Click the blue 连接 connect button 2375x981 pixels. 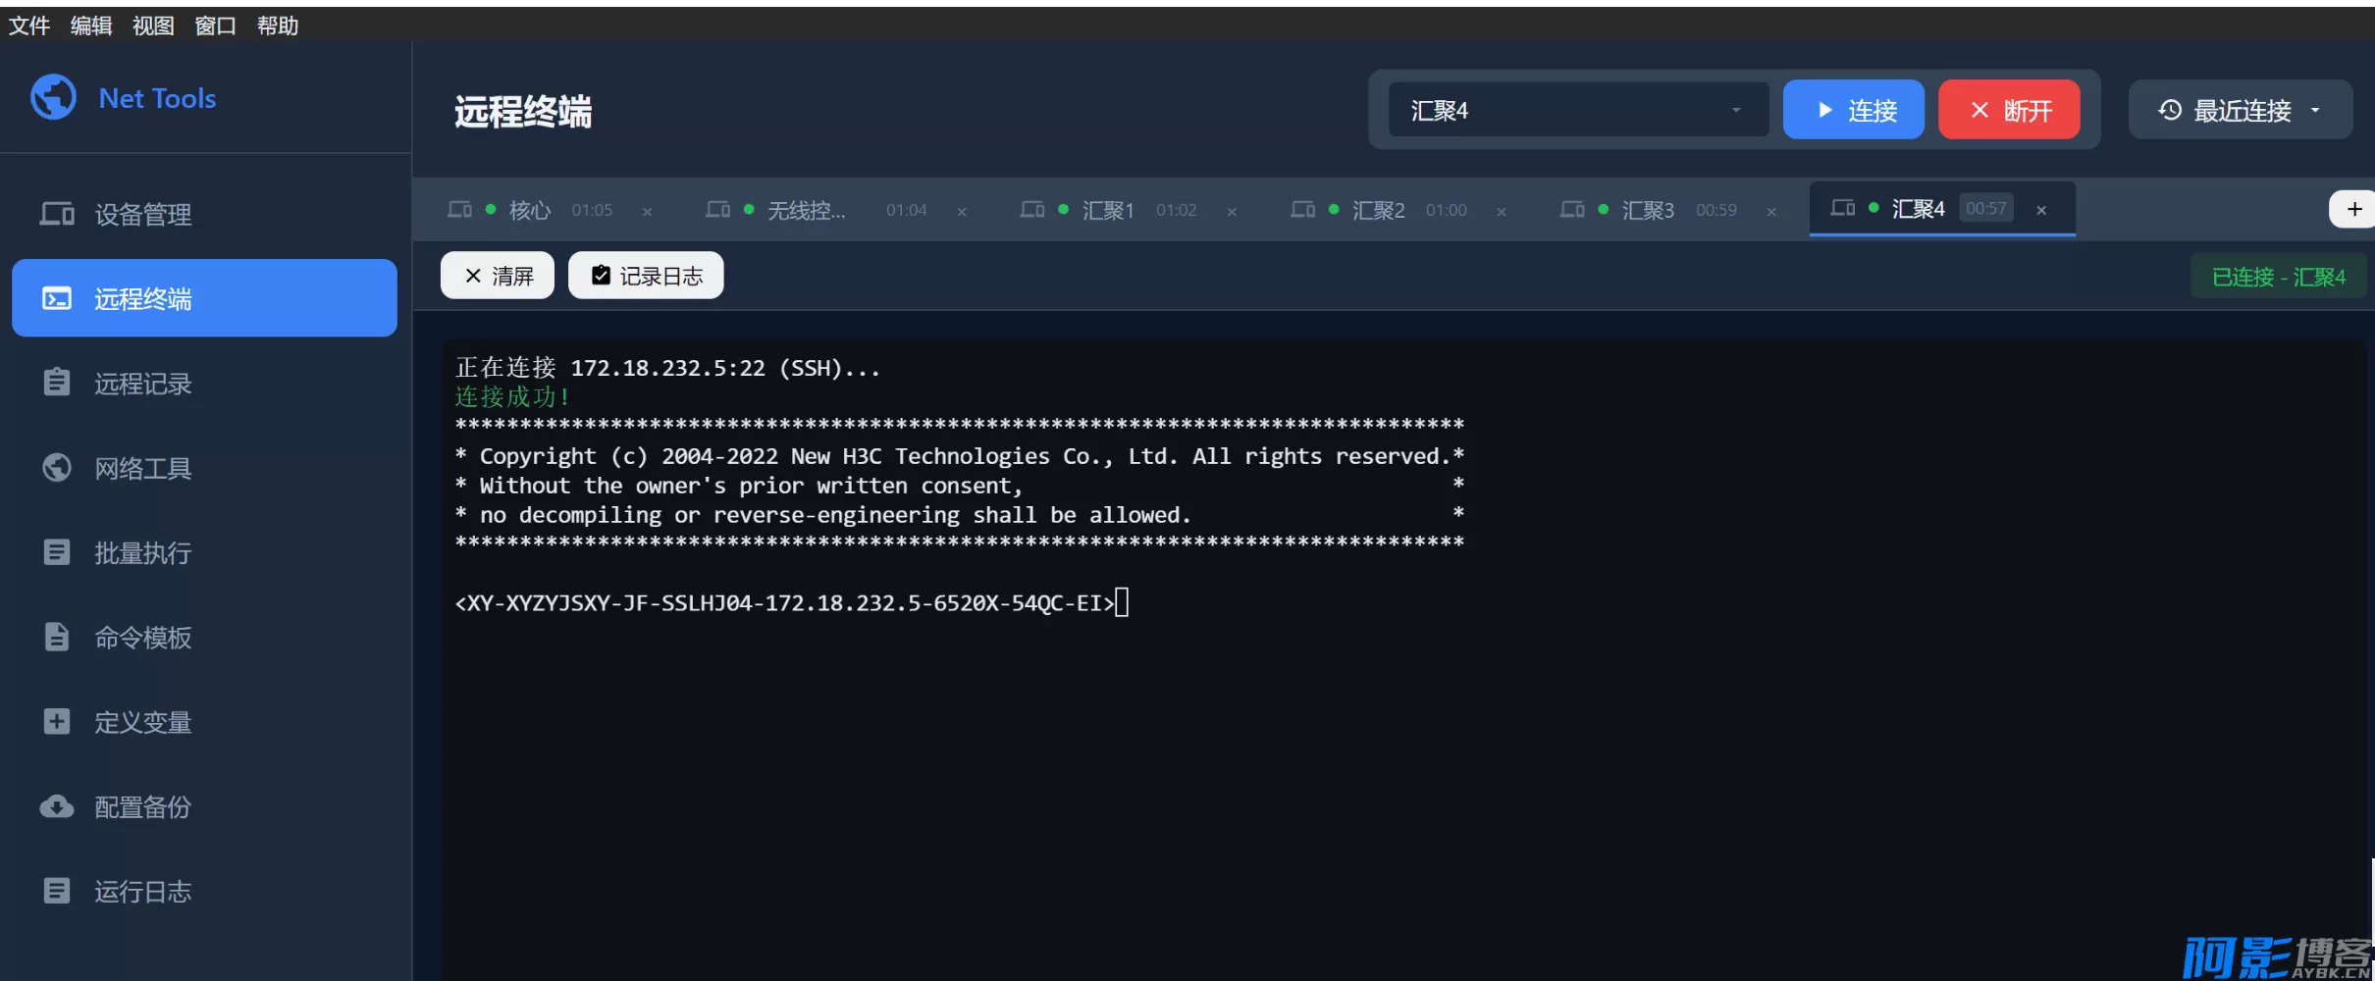click(1853, 110)
